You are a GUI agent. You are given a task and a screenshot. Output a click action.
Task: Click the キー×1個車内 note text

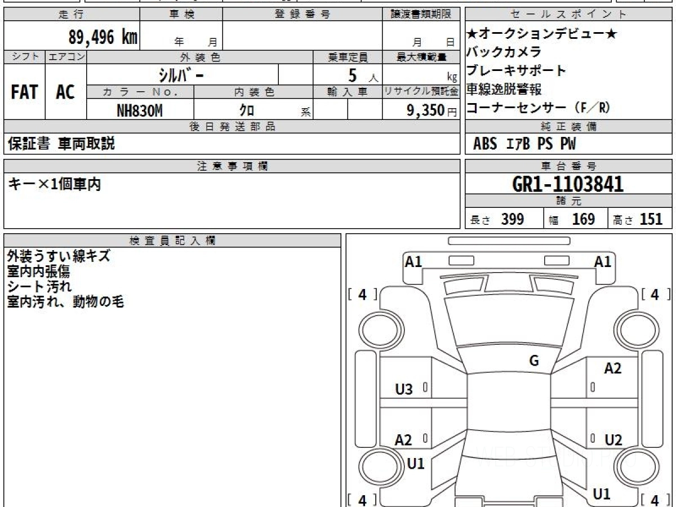[55, 184]
